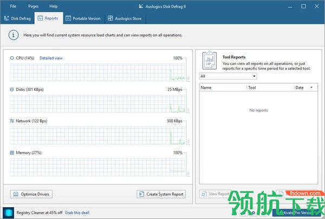Sort reports by Name column
The height and width of the screenshot is (219, 325).
click(x=223, y=88)
